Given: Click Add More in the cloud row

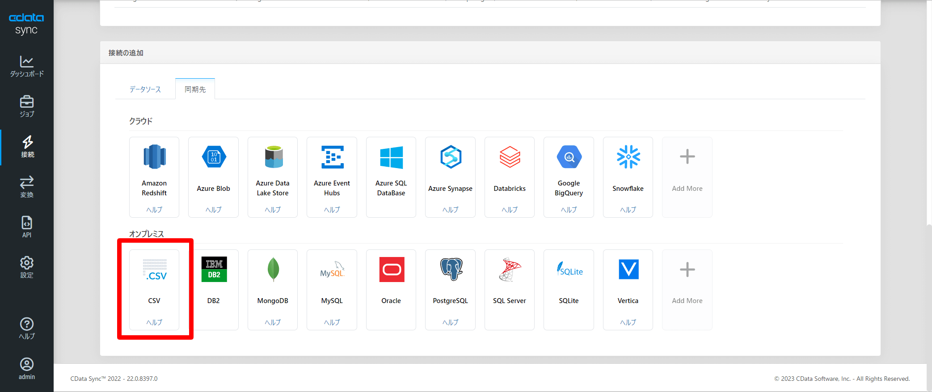Looking at the screenshot, I should coord(687,177).
